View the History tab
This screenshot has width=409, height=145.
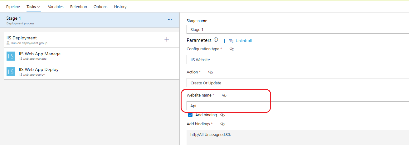(x=120, y=7)
